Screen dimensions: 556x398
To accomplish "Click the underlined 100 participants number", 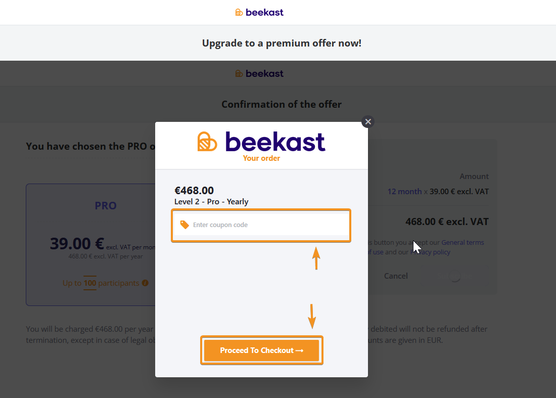I will [90, 283].
